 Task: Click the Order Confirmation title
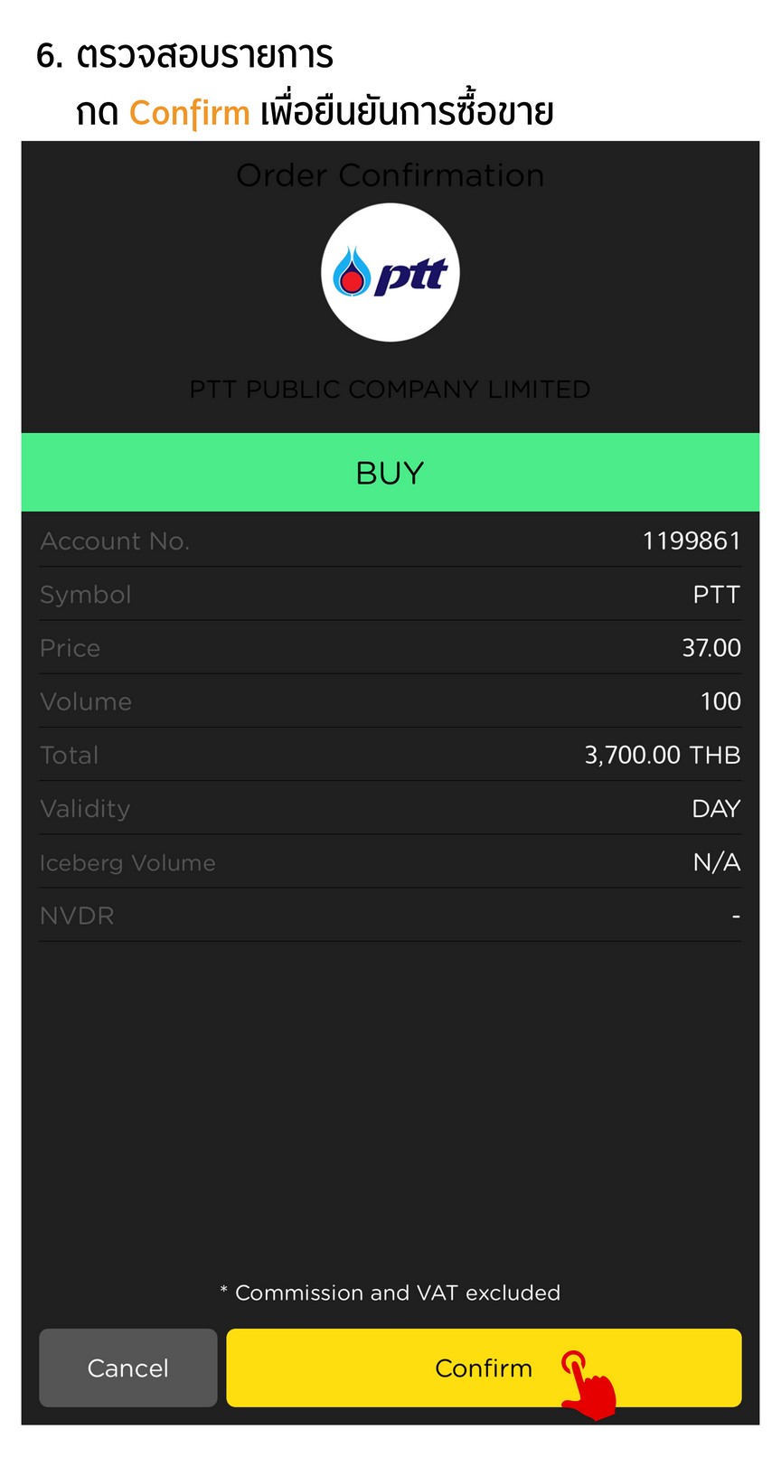point(390,175)
